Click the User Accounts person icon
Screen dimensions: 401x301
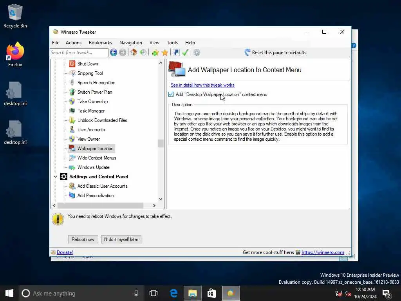[x=72, y=129]
